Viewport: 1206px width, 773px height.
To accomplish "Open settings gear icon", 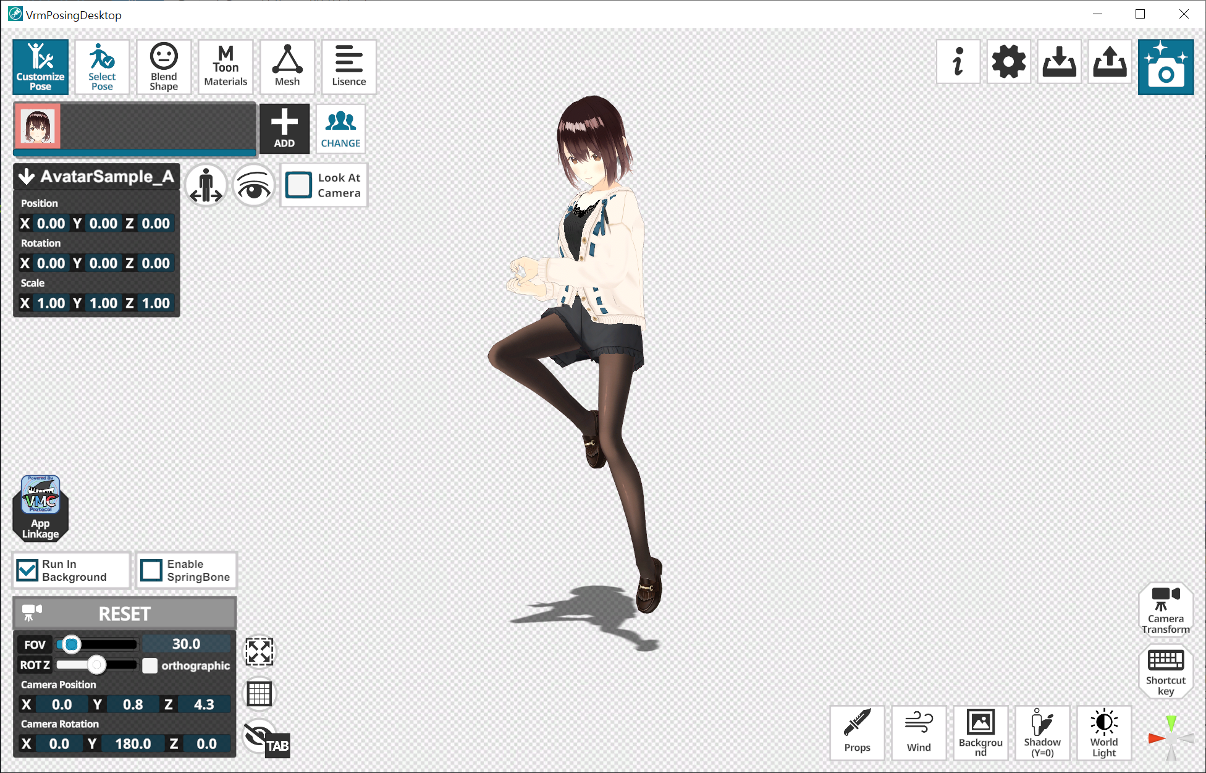I will click(1009, 62).
